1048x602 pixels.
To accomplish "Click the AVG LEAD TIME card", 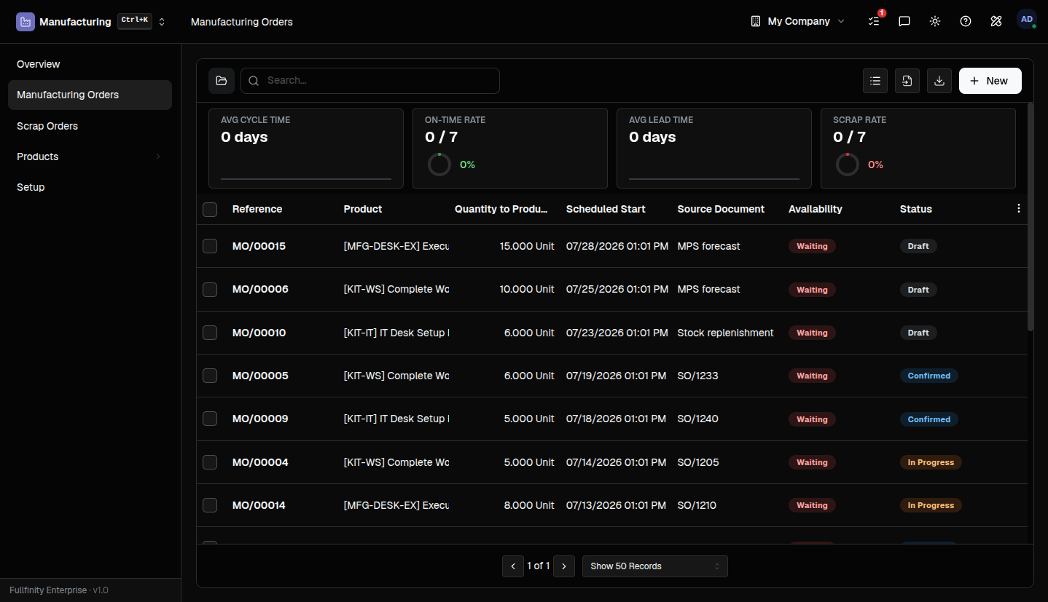I will [x=714, y=148].
